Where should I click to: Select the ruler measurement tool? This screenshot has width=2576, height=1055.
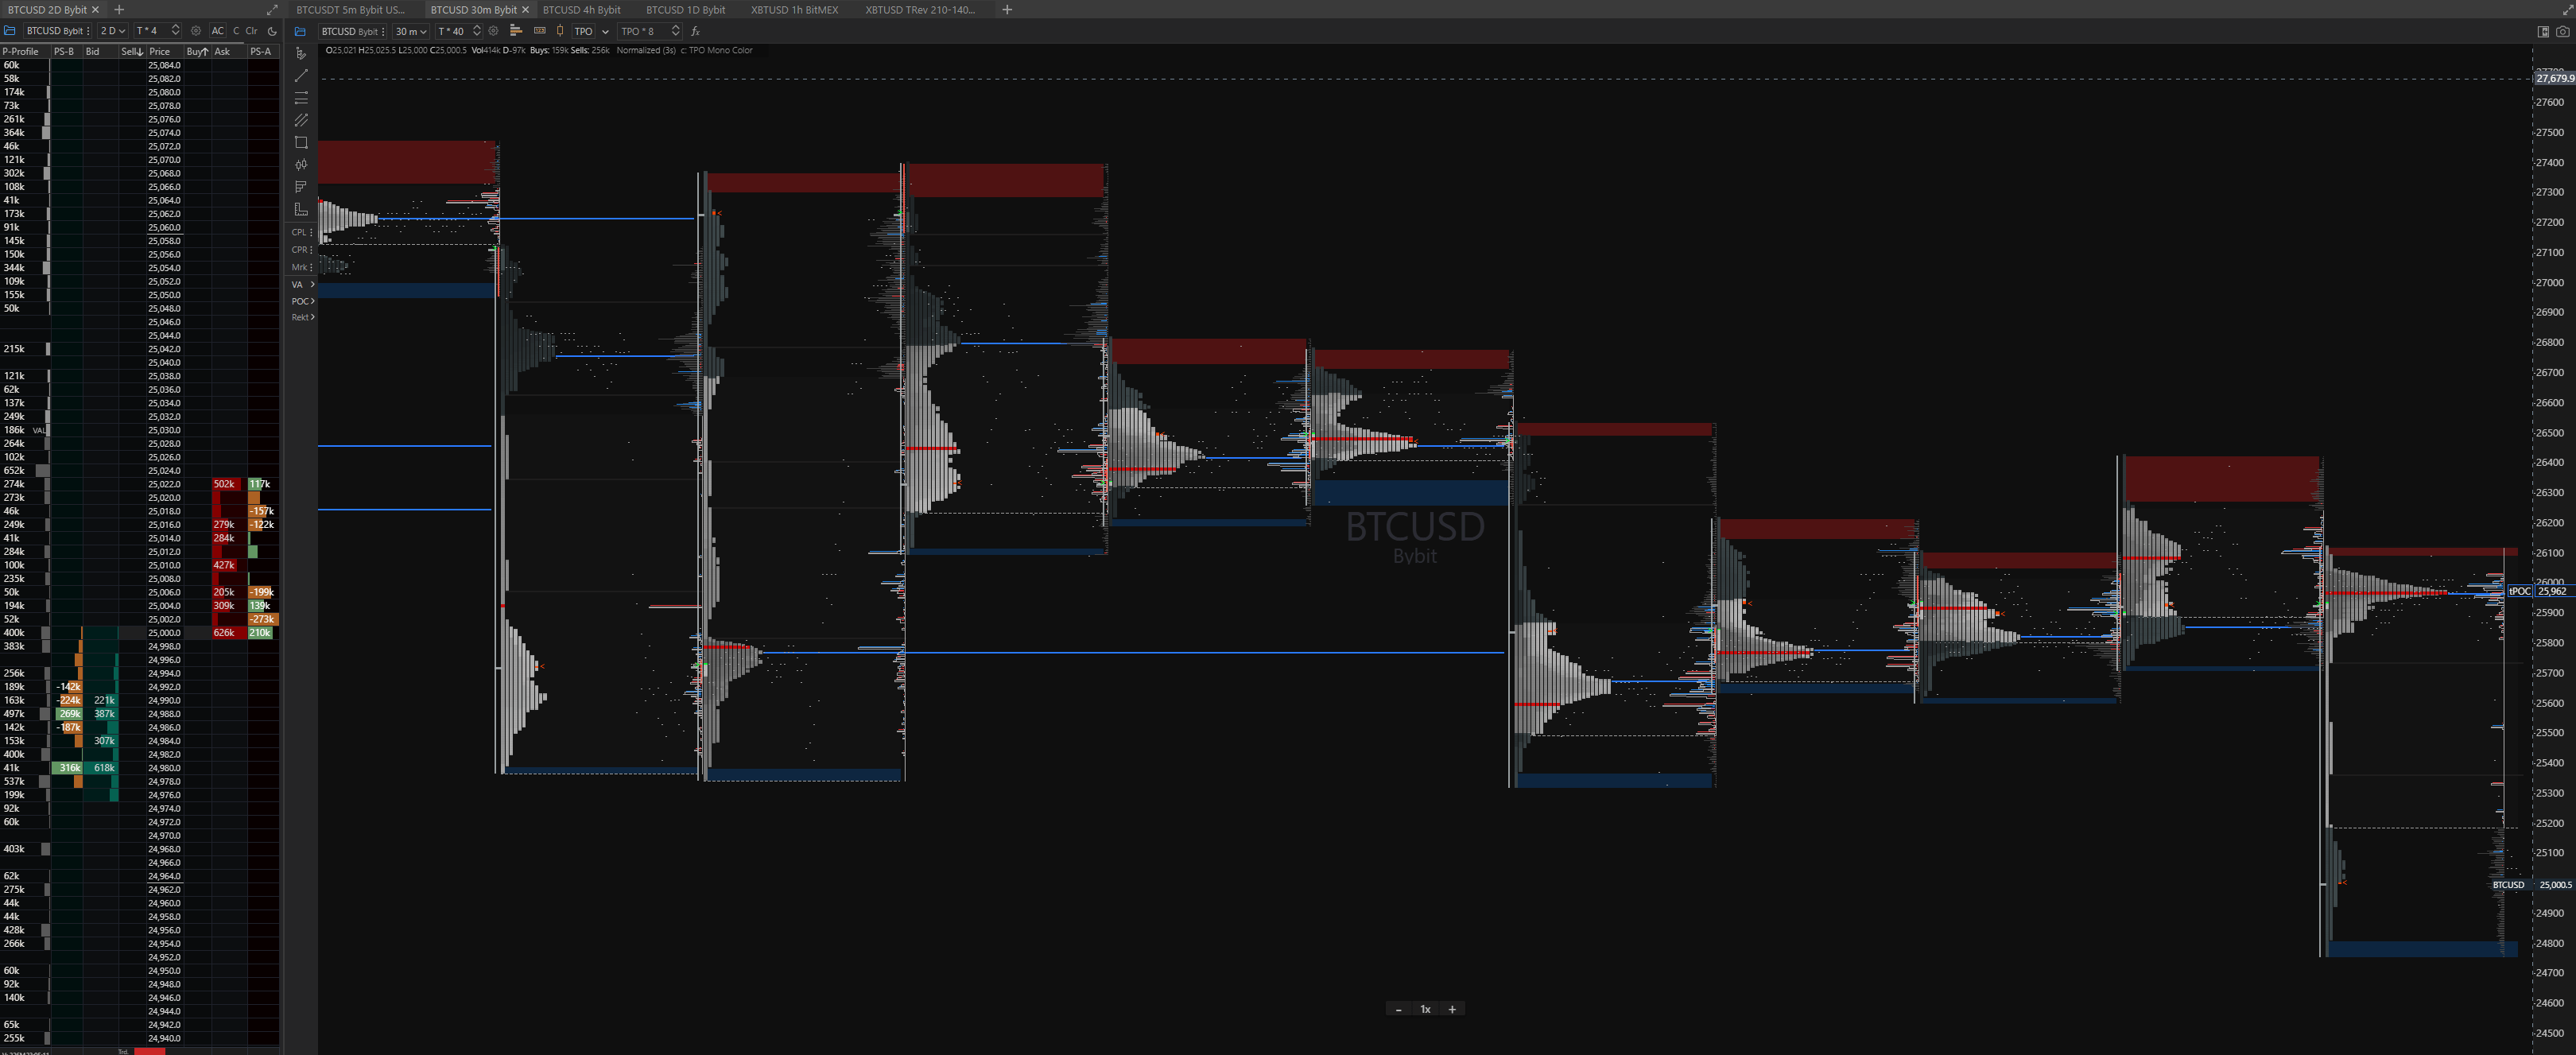pyautogui.click(x=301, y=209)
